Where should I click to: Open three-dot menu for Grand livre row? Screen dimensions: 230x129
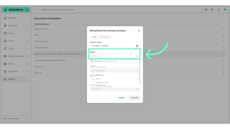(x=223, y=67)
